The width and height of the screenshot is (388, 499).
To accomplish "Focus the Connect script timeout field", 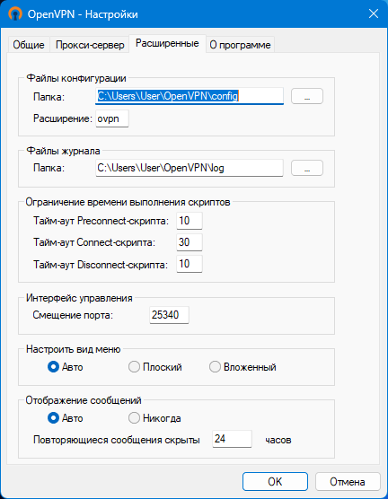I will click(190, 242).
